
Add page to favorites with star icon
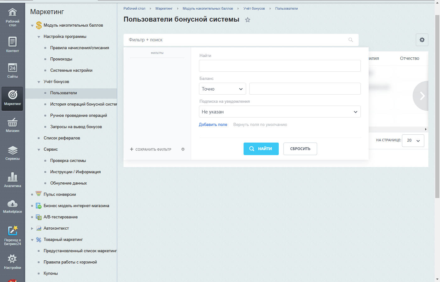tap(248, 20)
